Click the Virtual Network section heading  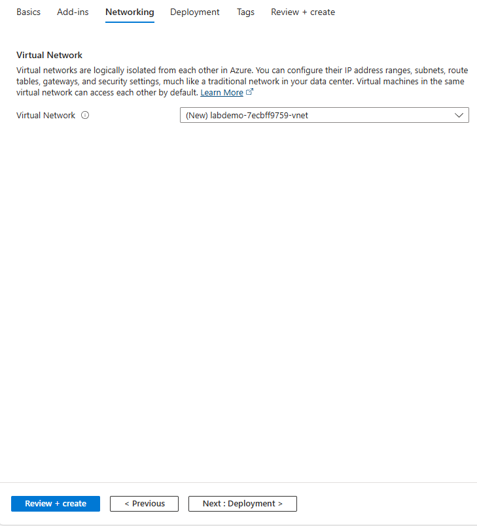(x=49, y=55)
